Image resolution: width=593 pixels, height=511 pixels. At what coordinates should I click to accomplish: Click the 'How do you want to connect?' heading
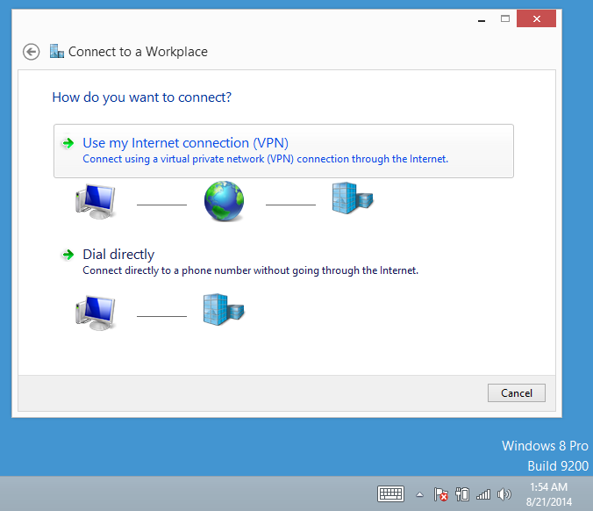tap(142, 97)
